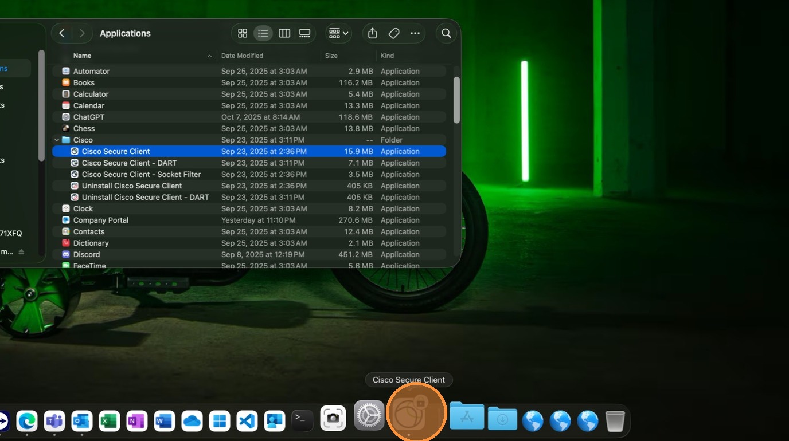Viewport: 789px width, 441px height.
Task: Open Visual Studio Code from the Dock
Action: click(x=247, y=421)
